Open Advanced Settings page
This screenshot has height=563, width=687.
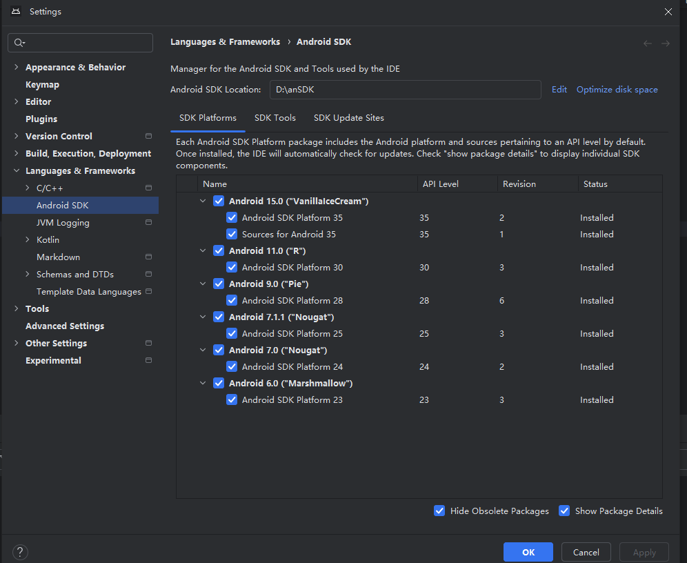click(65, 326)
